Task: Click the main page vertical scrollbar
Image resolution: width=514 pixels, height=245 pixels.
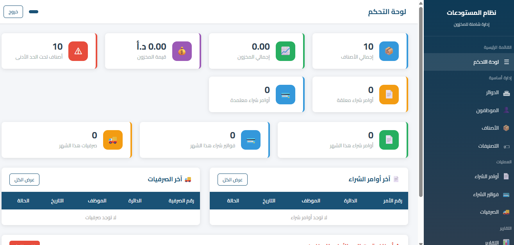Action: pos(421,102)
